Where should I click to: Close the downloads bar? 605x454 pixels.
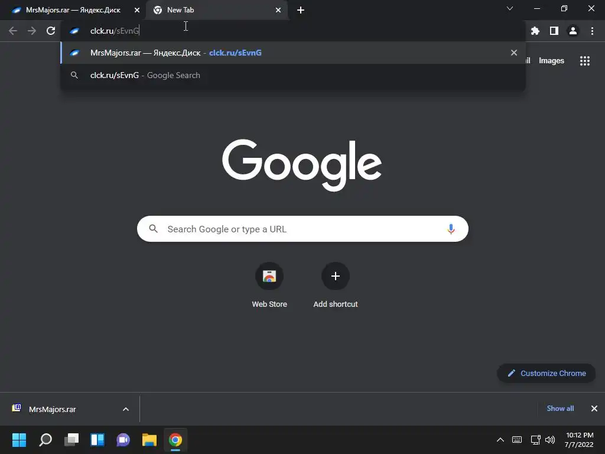tap(594, 408)
